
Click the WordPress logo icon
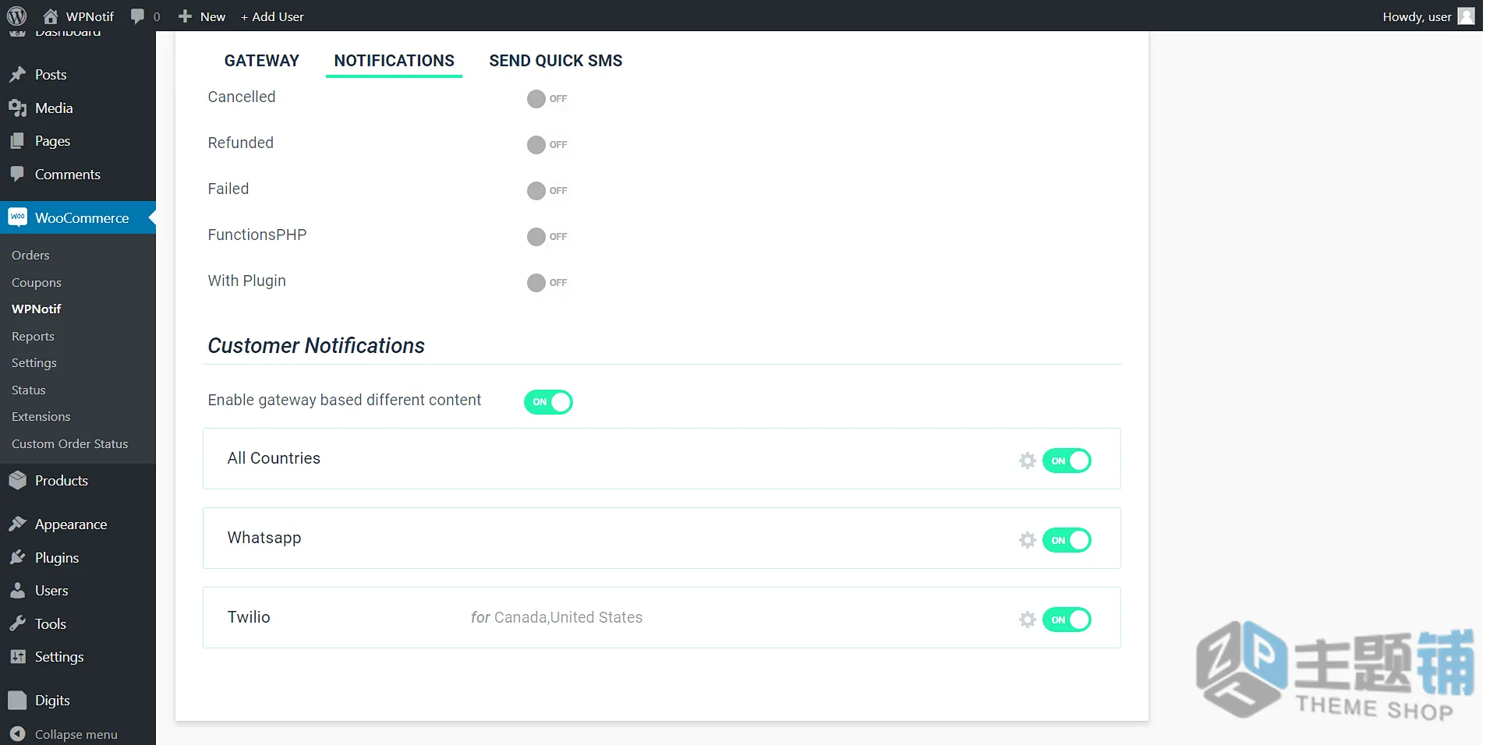coord(16,16)
